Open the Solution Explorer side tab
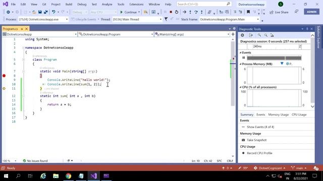 tap(318, 37)
